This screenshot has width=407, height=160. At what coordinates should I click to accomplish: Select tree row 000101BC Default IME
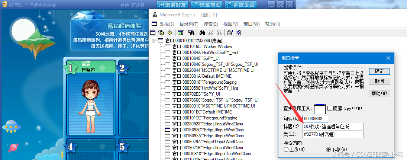202,112
